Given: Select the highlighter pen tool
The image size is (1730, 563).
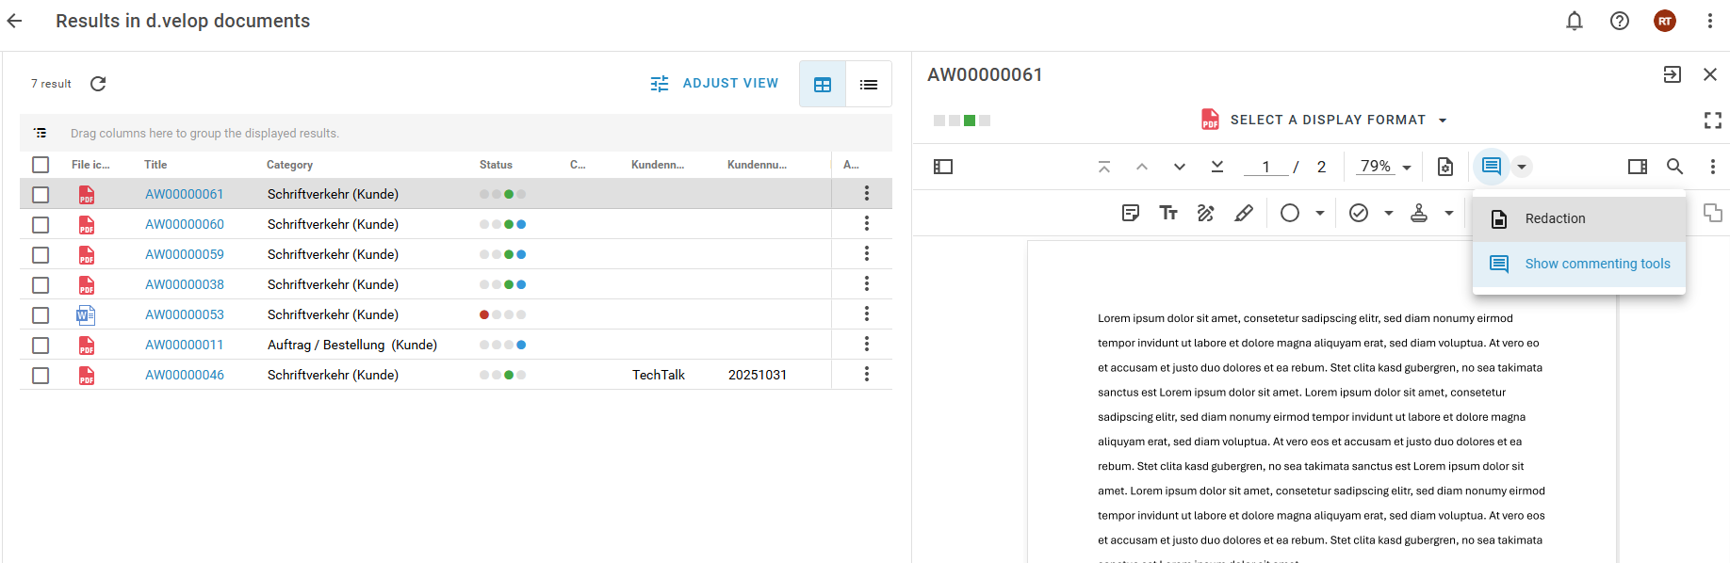Looking at the screenshot, I should (x=1244, y=213).
